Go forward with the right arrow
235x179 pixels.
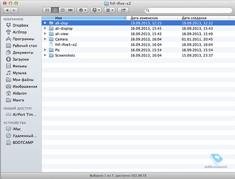pos(14,10)
